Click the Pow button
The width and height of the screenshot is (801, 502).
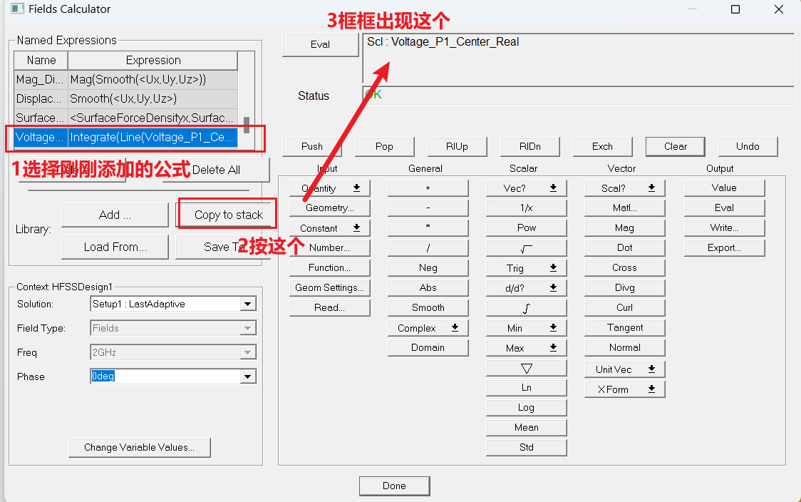[x=526, y=228]
